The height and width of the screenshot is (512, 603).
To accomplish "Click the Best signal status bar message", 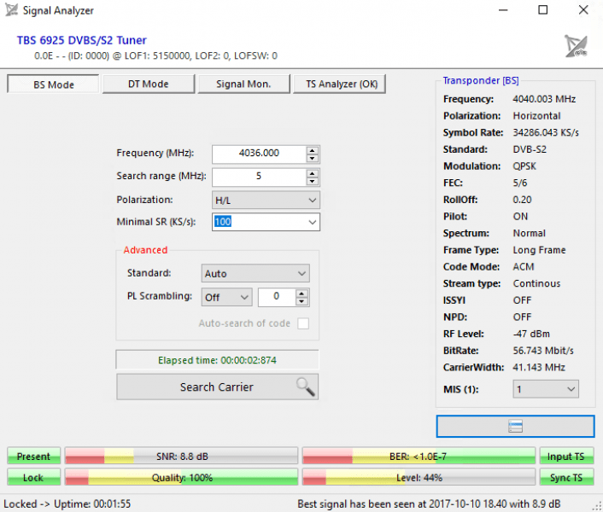I will tap(429, 504).
